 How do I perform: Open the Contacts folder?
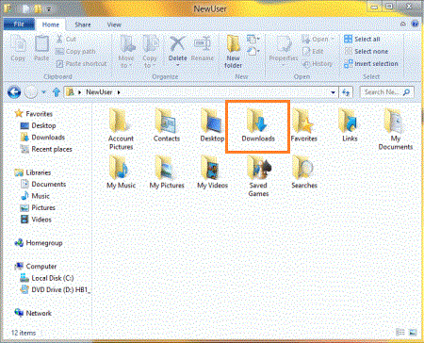[167, 125]
